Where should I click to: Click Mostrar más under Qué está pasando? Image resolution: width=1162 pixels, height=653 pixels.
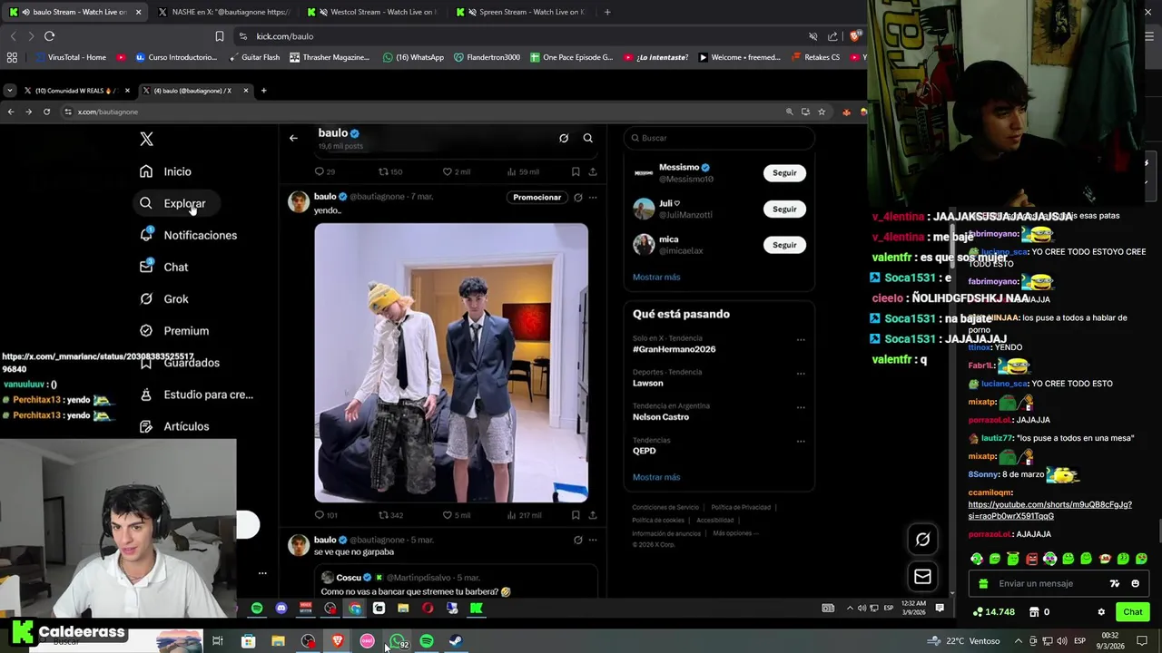click(656, 477)
